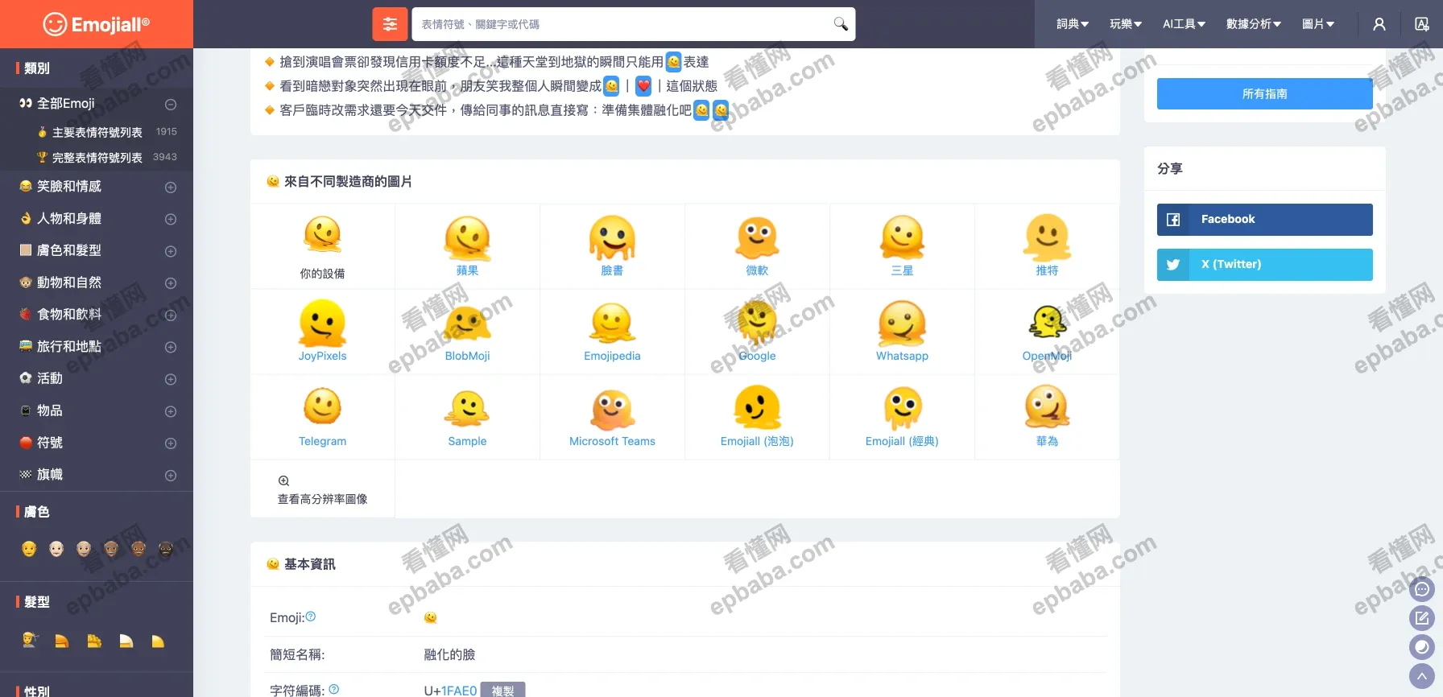Open 完整表情符號列表 link

(x=97, y=158)
